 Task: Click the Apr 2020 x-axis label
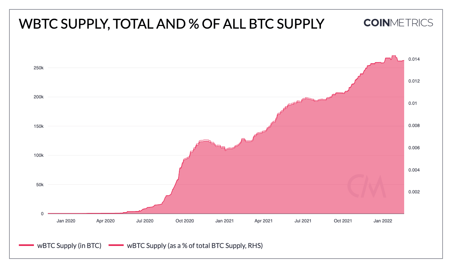coord(105,221)
